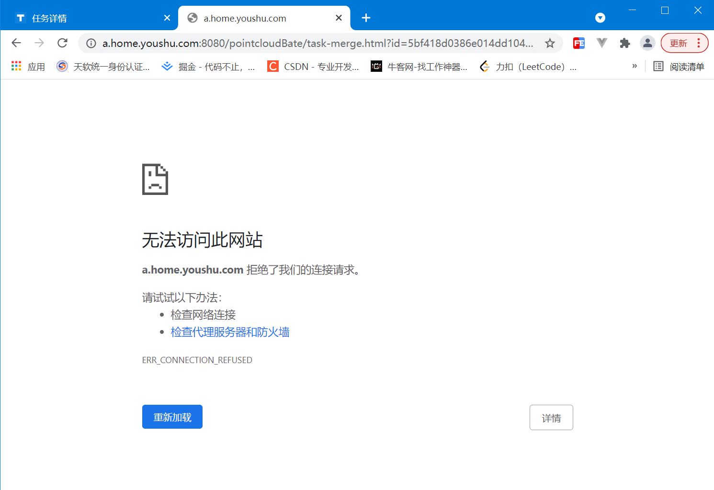Expand the bookmarks overflow chevron
Screen dimensions: 714x490
coord(635,66)
